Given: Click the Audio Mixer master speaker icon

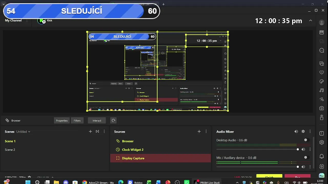Looking at the screenshot, I should [296, 131].
